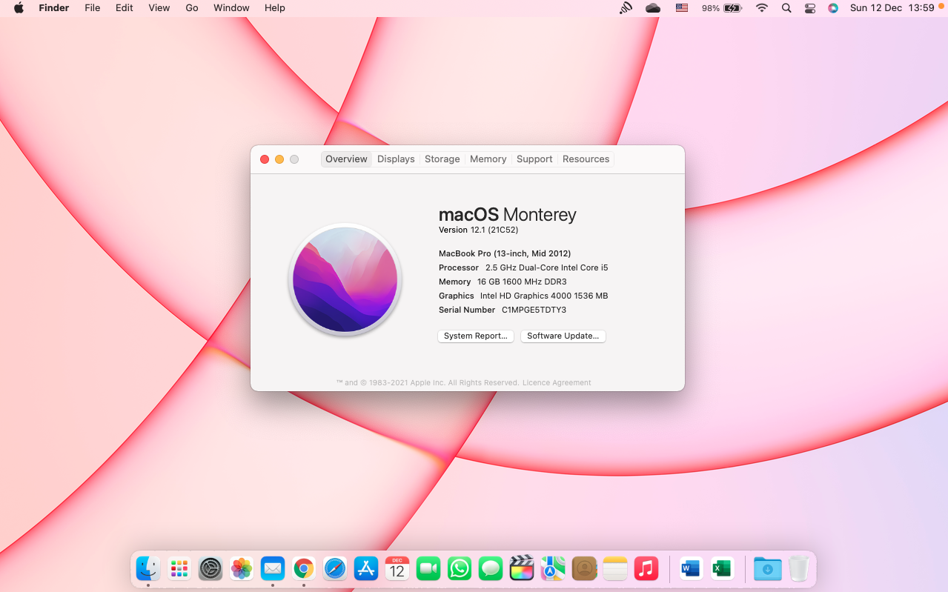This screenshot has width=948, height=592.
Task: Click the System Report... button
Action: coord(476,336)
